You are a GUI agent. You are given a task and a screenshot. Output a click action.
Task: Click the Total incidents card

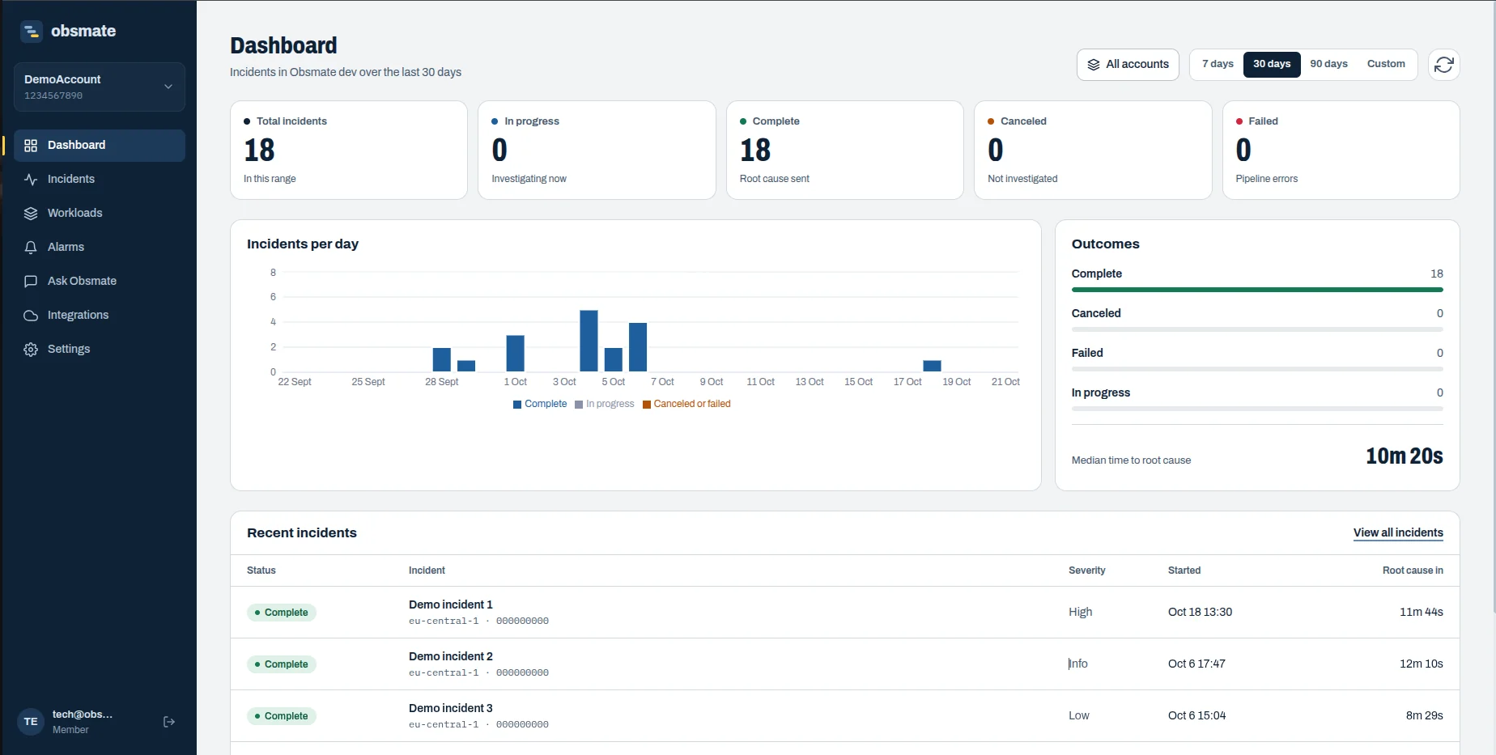349,150
